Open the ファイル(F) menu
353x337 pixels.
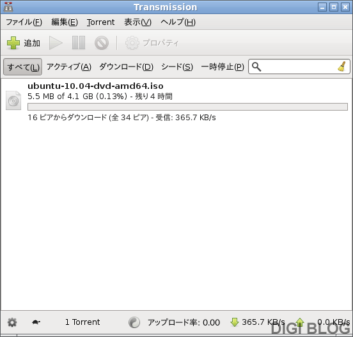click(x=24, y=22)
